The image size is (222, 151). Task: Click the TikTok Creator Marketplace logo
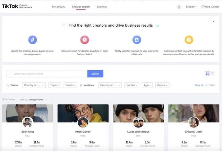pyautogui.click(x=17, y=6)
